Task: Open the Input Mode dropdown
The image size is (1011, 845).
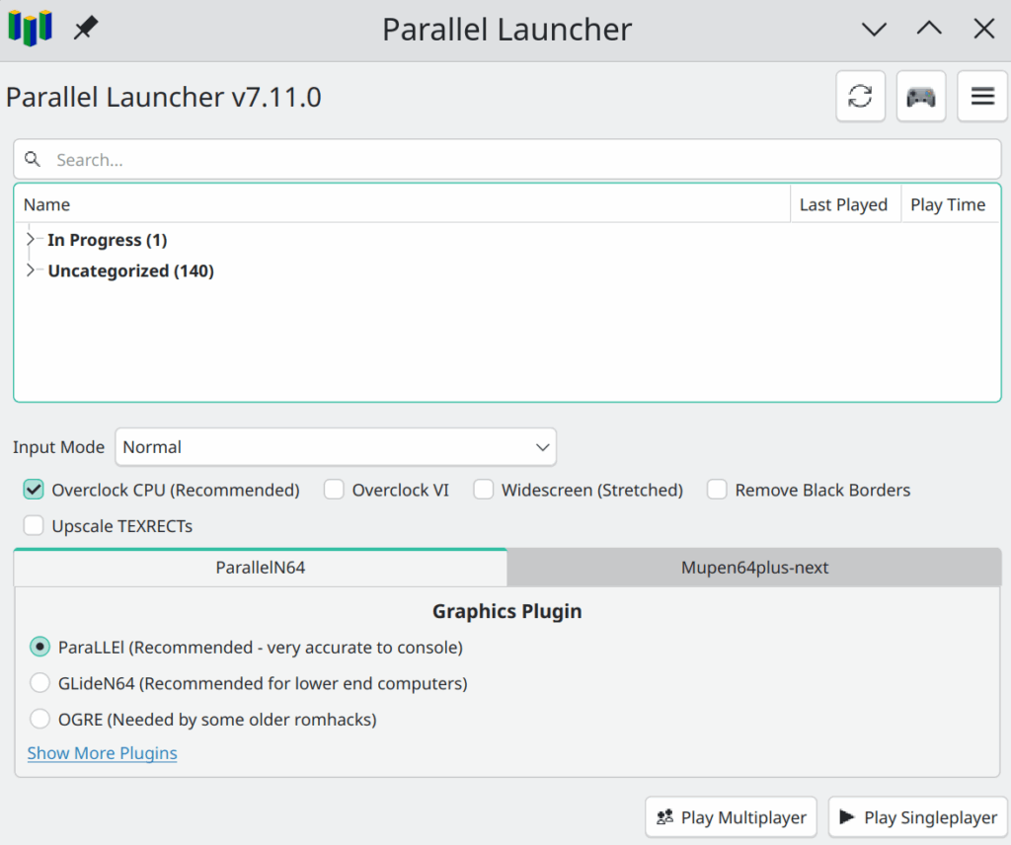Action: 336,447
